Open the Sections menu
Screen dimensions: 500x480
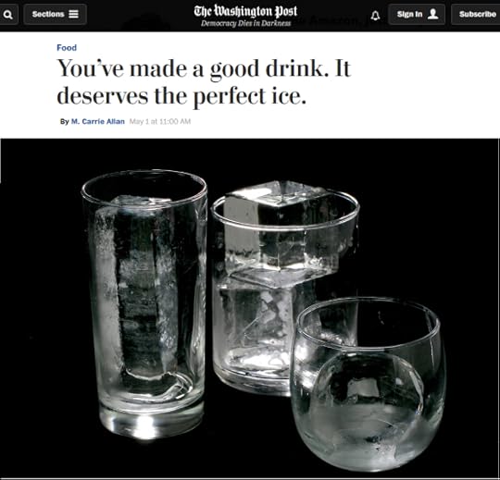pyautogui.click(x=56, y=14)
